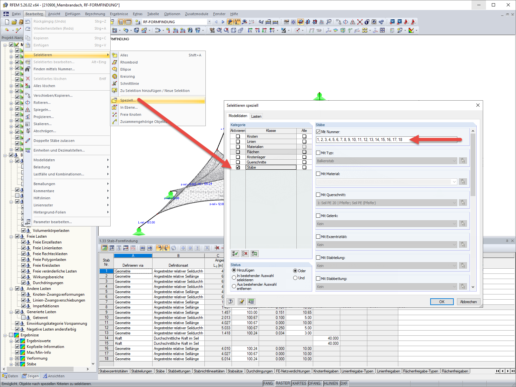Pick material graphically beside Mit Material field
This screenshot has height=387, width=516.
463,182
